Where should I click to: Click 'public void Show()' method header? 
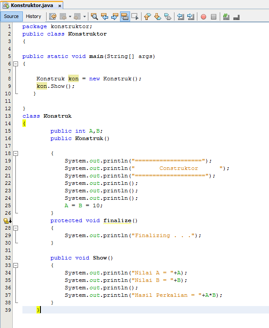81,258
